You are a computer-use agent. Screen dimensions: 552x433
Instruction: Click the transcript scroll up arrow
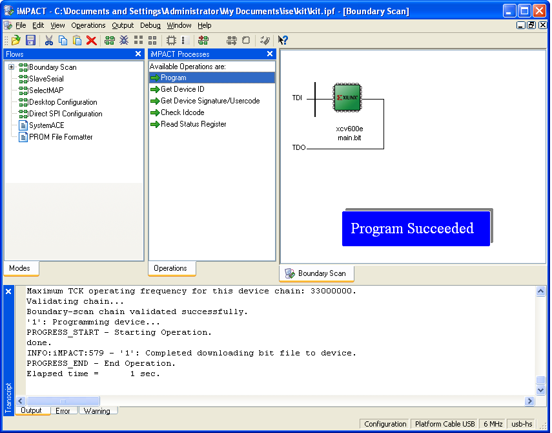point(541,291)
